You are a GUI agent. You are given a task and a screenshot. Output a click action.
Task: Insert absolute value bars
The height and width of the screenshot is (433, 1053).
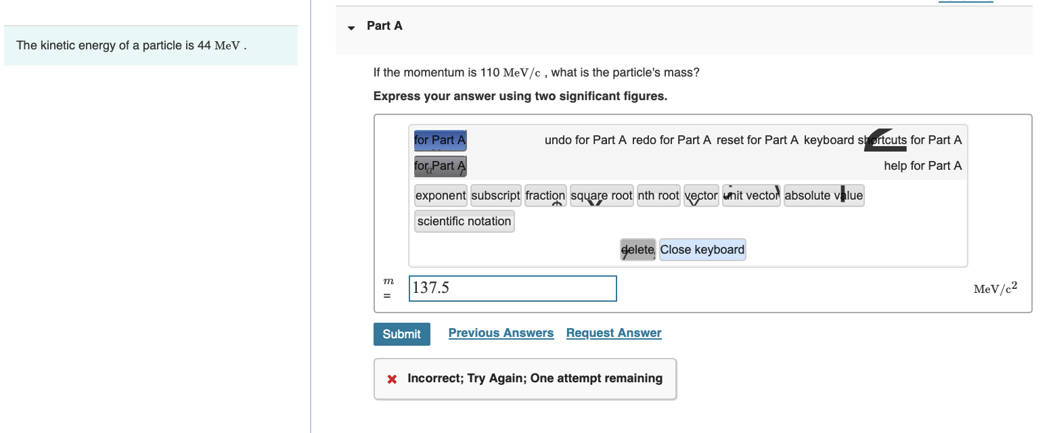pyautogui.click(x=824, y=196)
